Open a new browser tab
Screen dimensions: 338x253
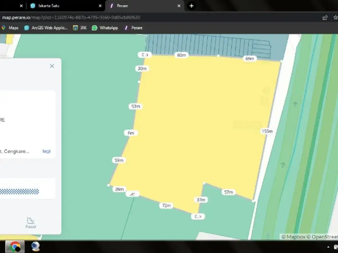(x=191, y=6)
